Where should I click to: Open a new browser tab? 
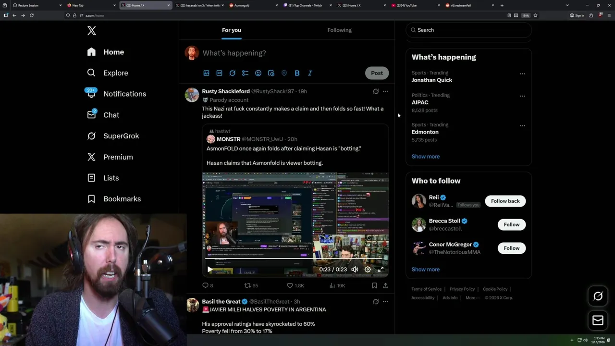[x=502, y=5]
